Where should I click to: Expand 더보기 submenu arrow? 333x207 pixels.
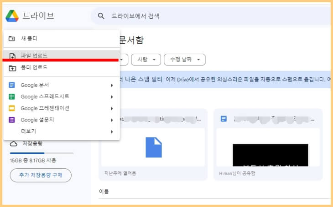point(112,132)
